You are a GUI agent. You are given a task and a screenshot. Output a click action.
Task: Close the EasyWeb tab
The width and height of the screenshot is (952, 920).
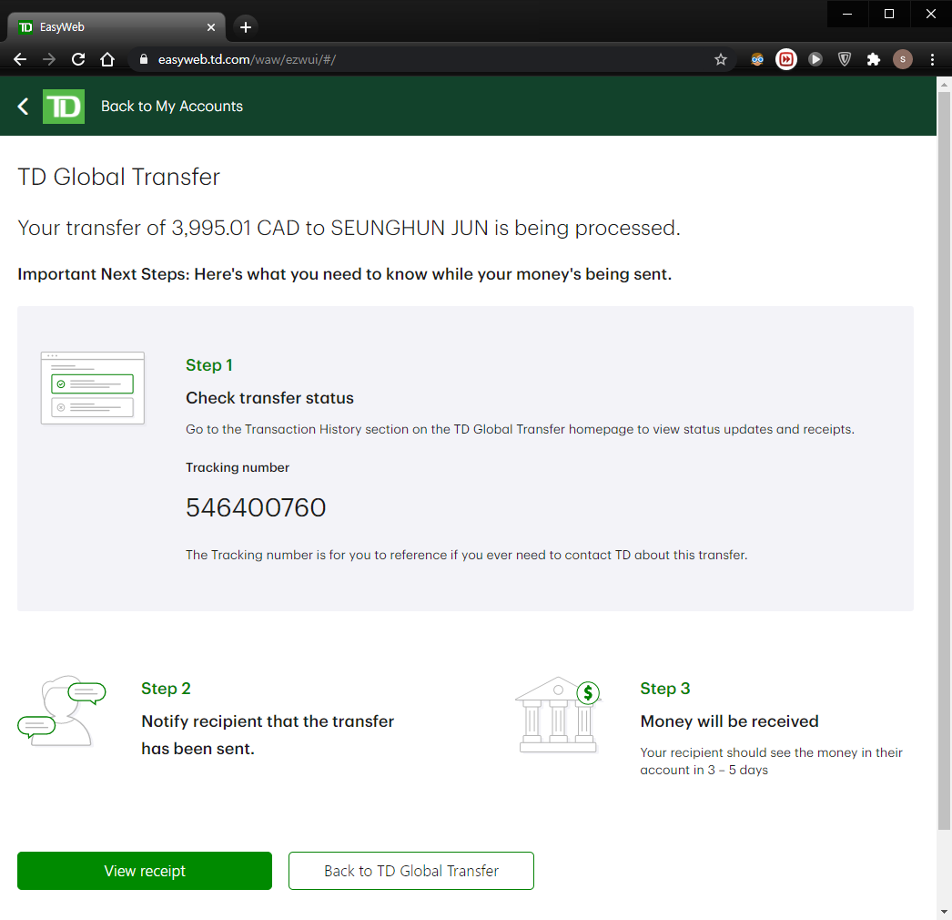[211, 27]
